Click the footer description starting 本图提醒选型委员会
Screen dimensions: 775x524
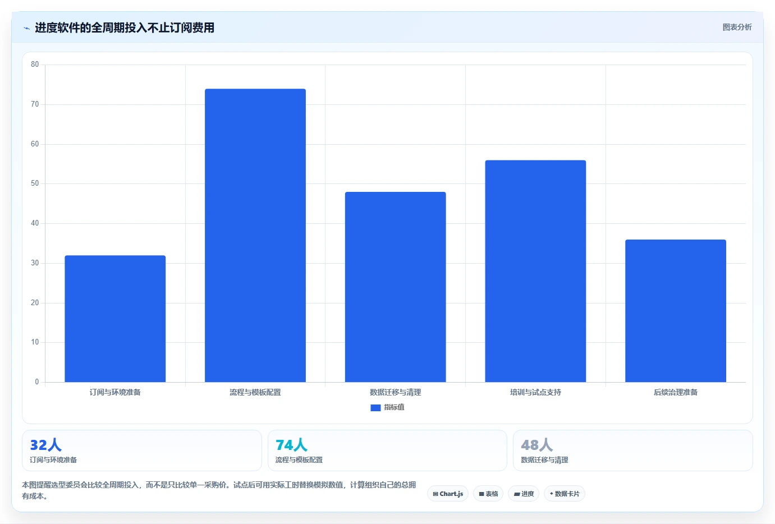219,490
